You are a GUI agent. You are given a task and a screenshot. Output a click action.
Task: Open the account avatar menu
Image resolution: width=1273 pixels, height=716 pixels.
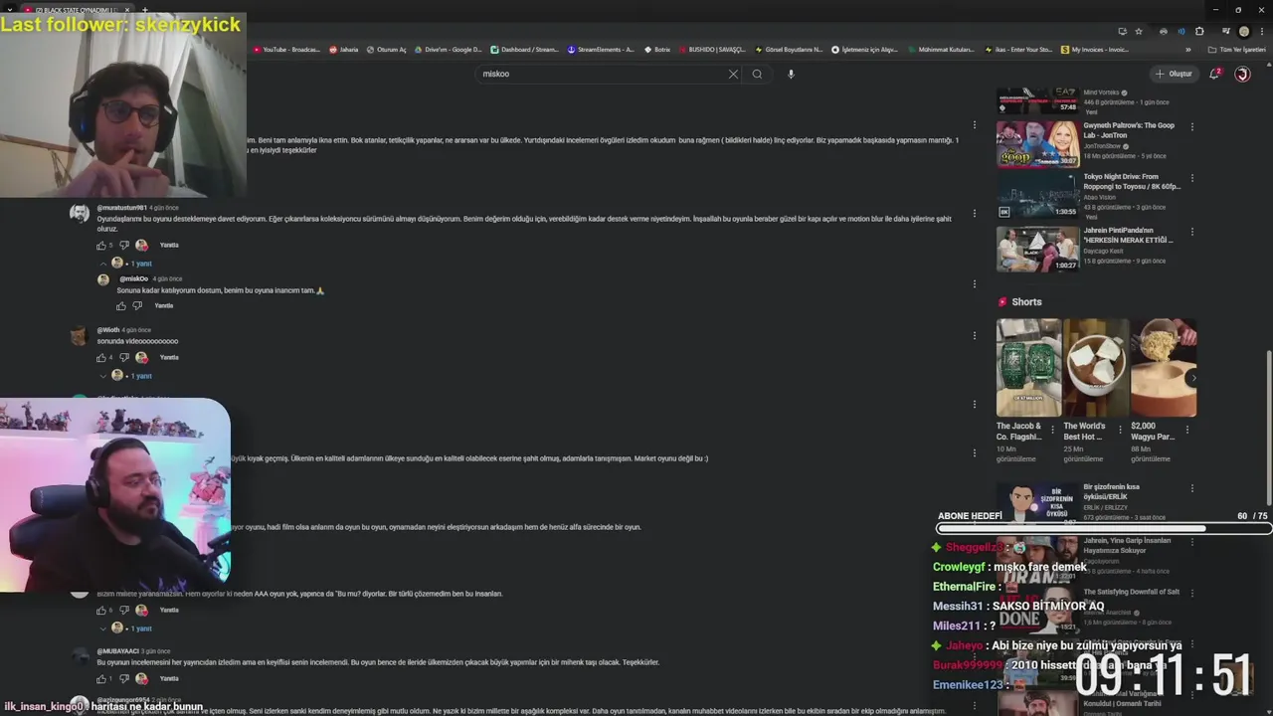[1242, 74]
